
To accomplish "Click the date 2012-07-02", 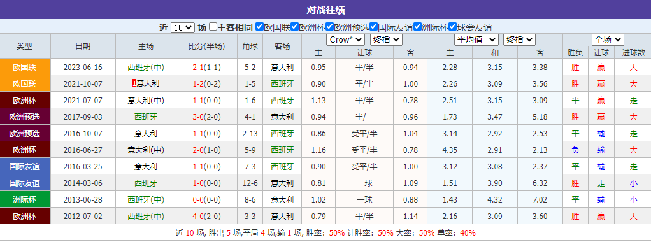I will click(x=83, y=217).
